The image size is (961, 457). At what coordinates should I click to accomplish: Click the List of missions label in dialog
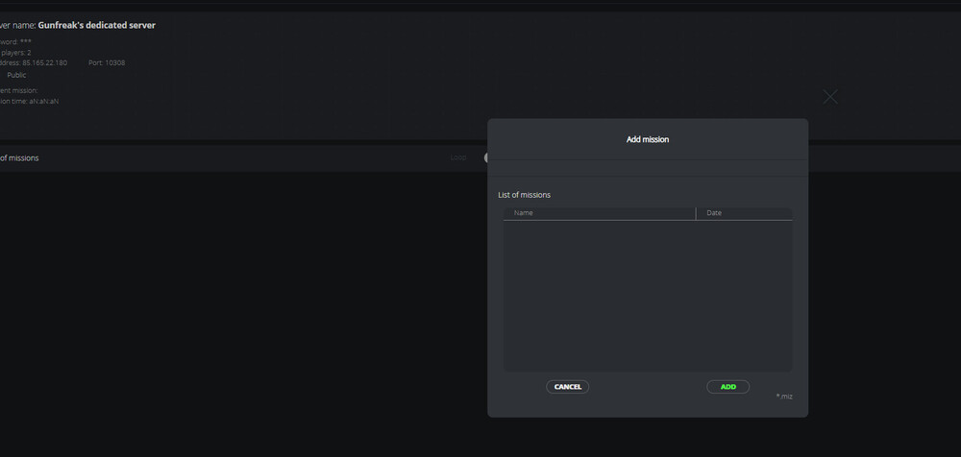tap(524, 195)
